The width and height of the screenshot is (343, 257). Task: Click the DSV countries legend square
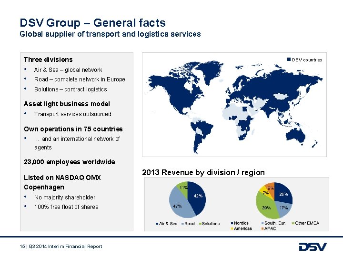pyautogui.click(x=289, y=59)
